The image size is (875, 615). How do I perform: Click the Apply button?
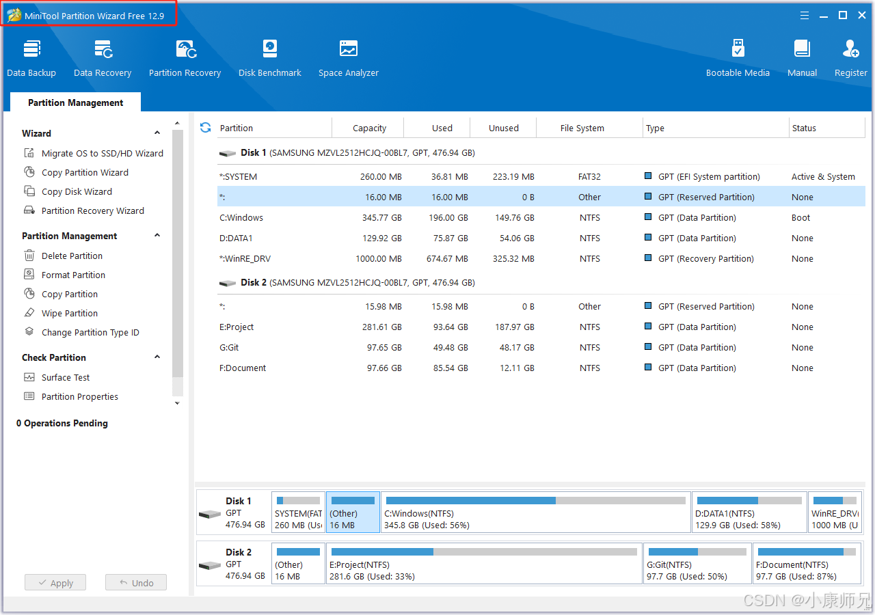55,583
